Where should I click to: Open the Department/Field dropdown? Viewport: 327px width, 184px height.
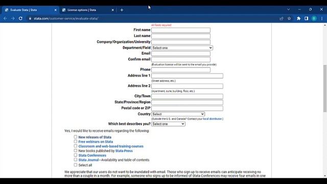point(182,48)
